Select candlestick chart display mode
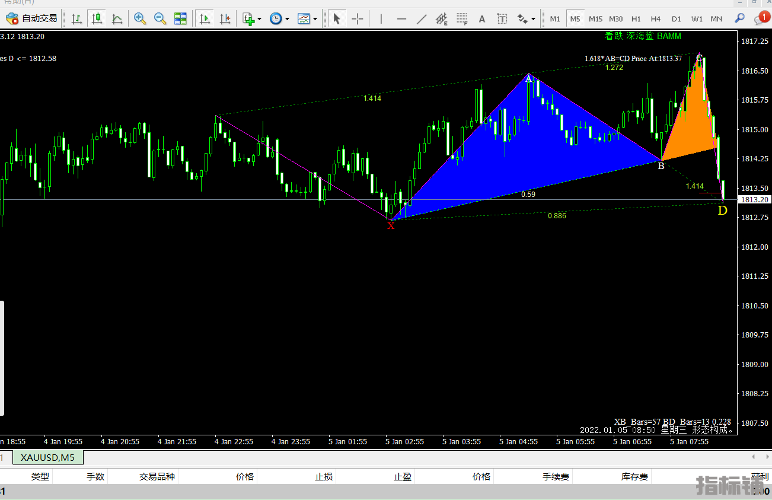772x500 pixels. point(97,18)
